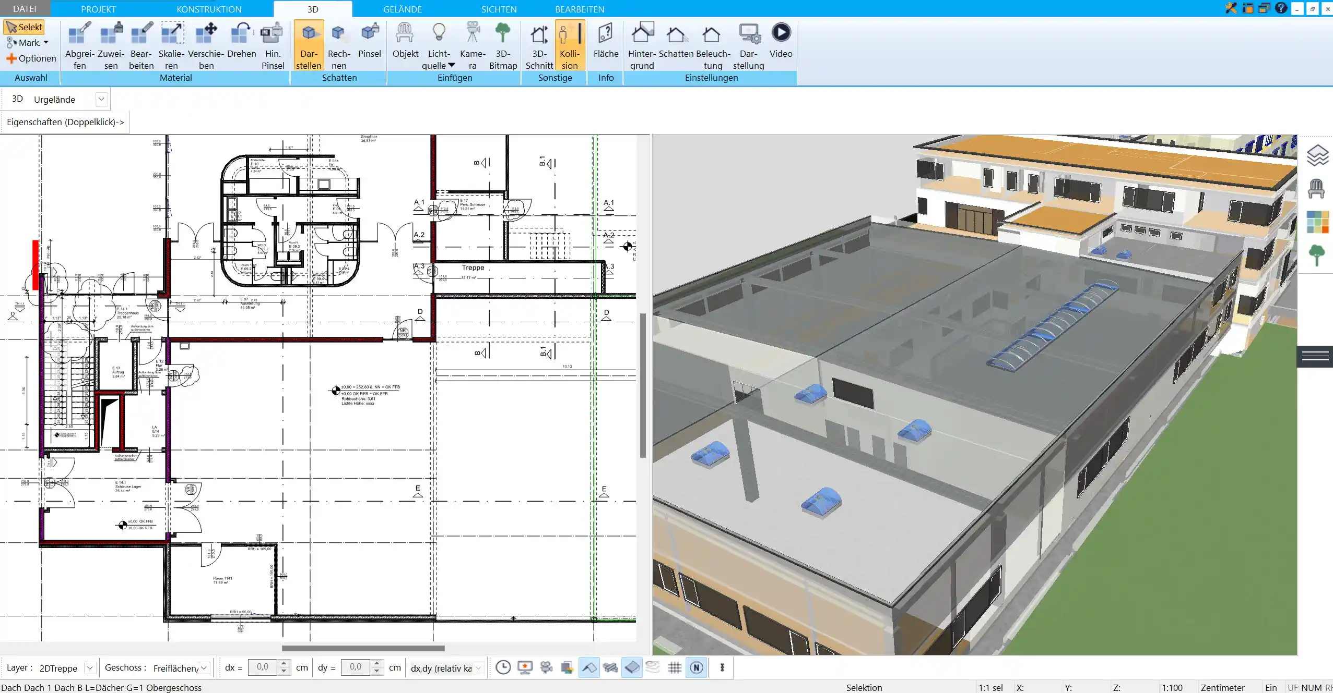Open the furniture chair side panel icon
1333x693 pixels.
pyautogui.click(x=1316, y=188)
